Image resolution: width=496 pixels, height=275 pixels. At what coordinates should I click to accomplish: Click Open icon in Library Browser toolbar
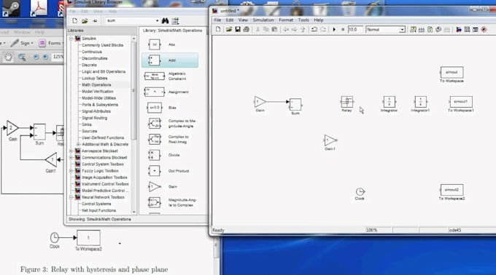tap(85, 21)
